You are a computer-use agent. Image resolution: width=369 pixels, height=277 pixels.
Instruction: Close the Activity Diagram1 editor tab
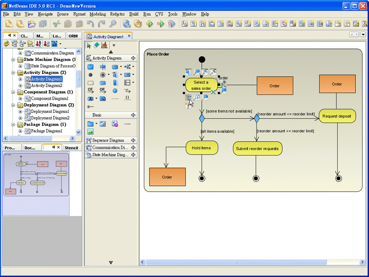tap(129, 36)
